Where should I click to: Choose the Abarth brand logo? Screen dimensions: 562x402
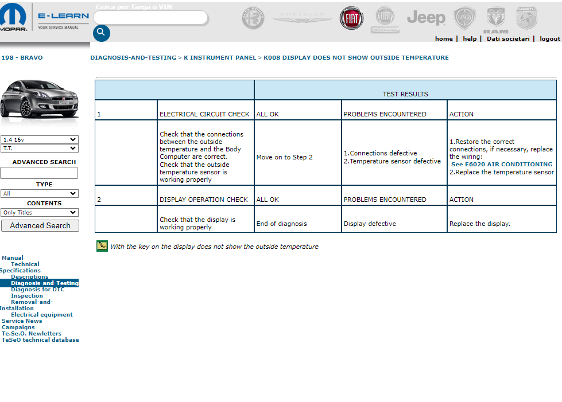[526, 18]
